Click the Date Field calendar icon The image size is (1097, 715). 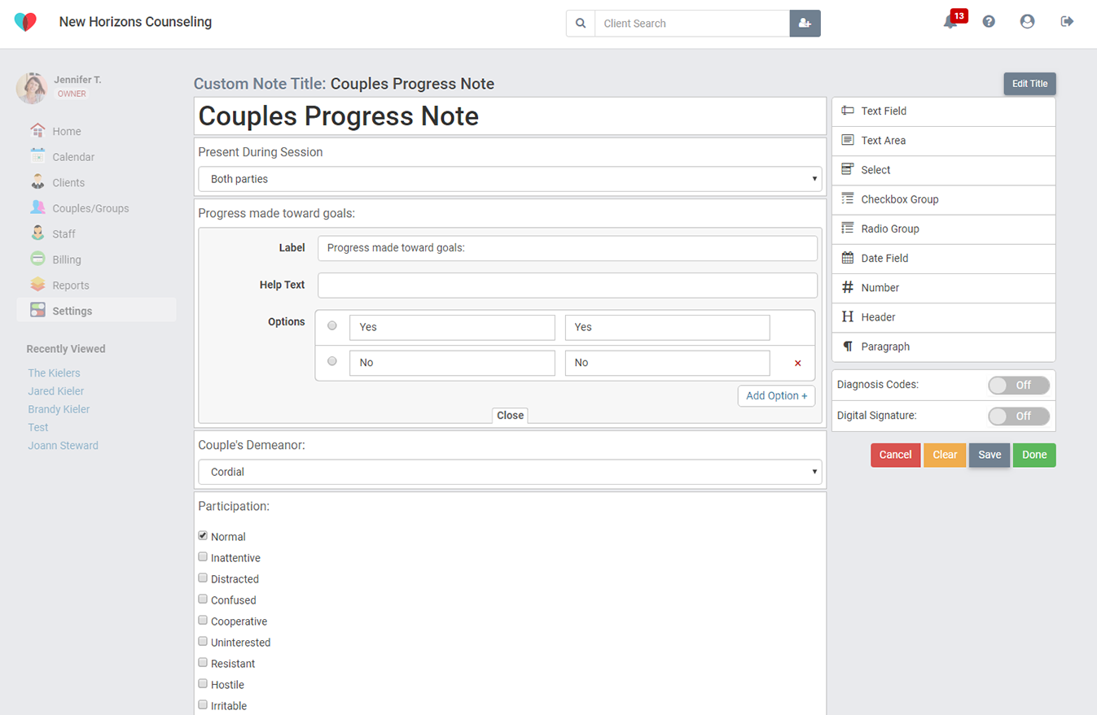coord(848,258)
